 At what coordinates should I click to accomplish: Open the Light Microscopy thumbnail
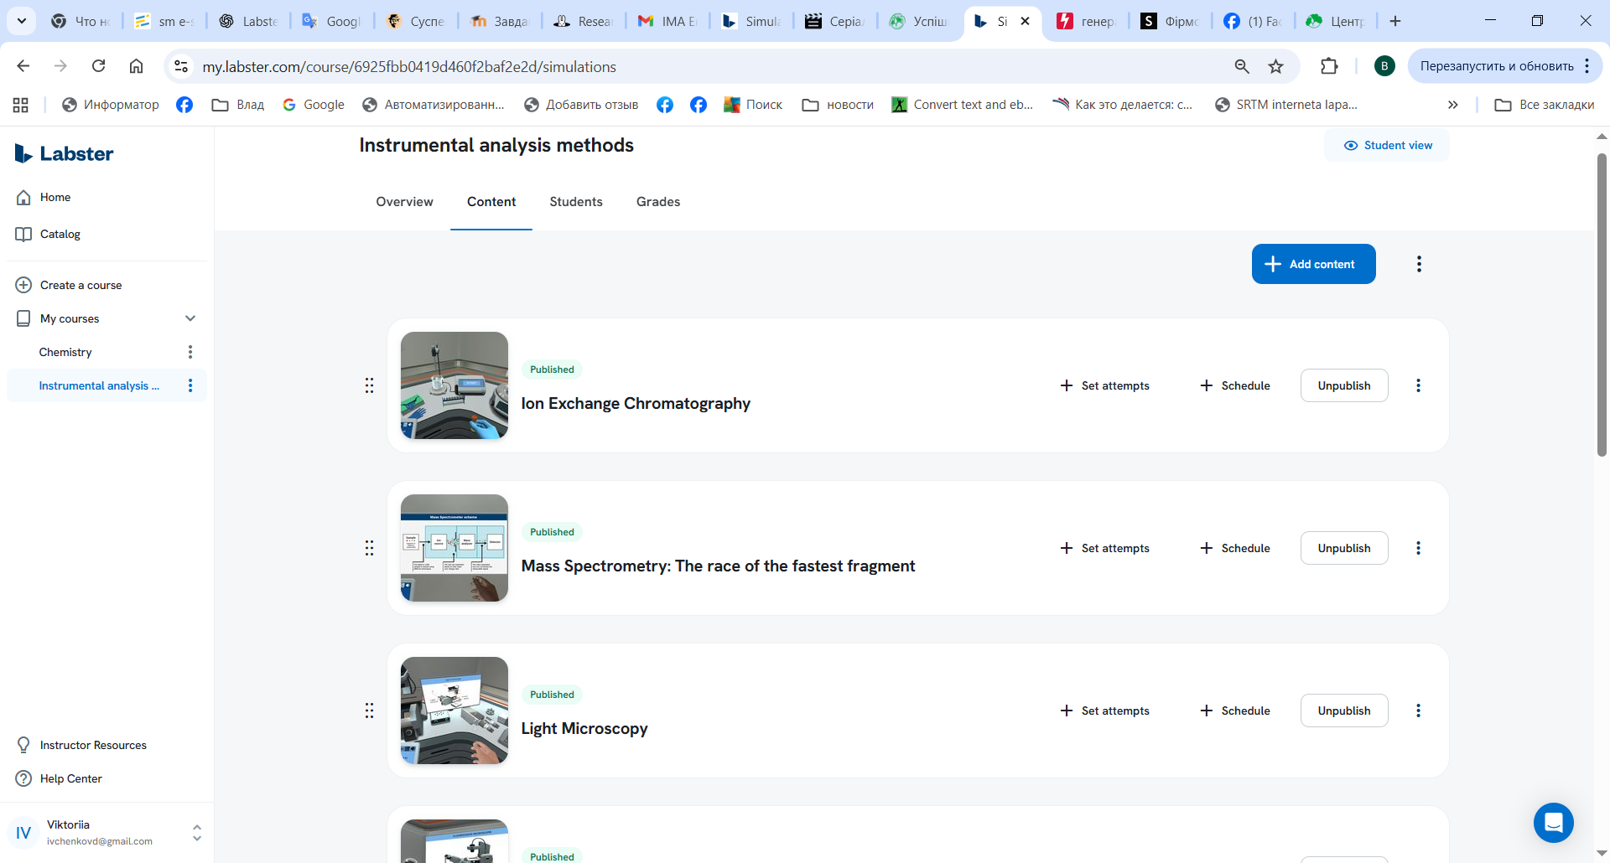pyautogui.click(x=454, y=711)
